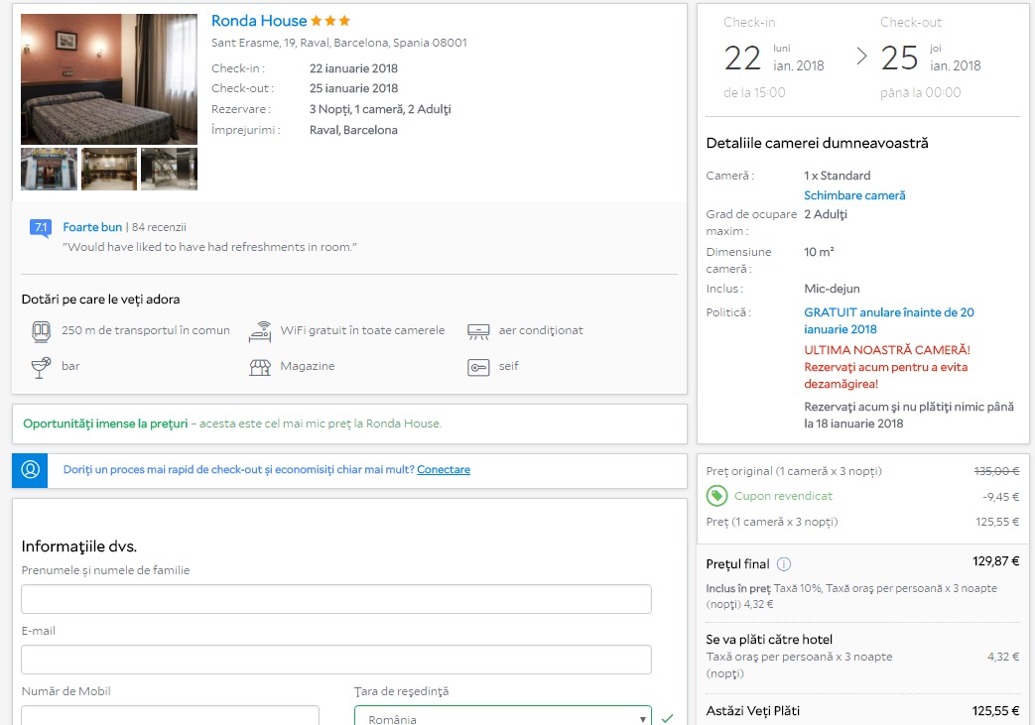Click the Magazine shop icon
Screen dimensions: 1035x725
pos(260,367)
